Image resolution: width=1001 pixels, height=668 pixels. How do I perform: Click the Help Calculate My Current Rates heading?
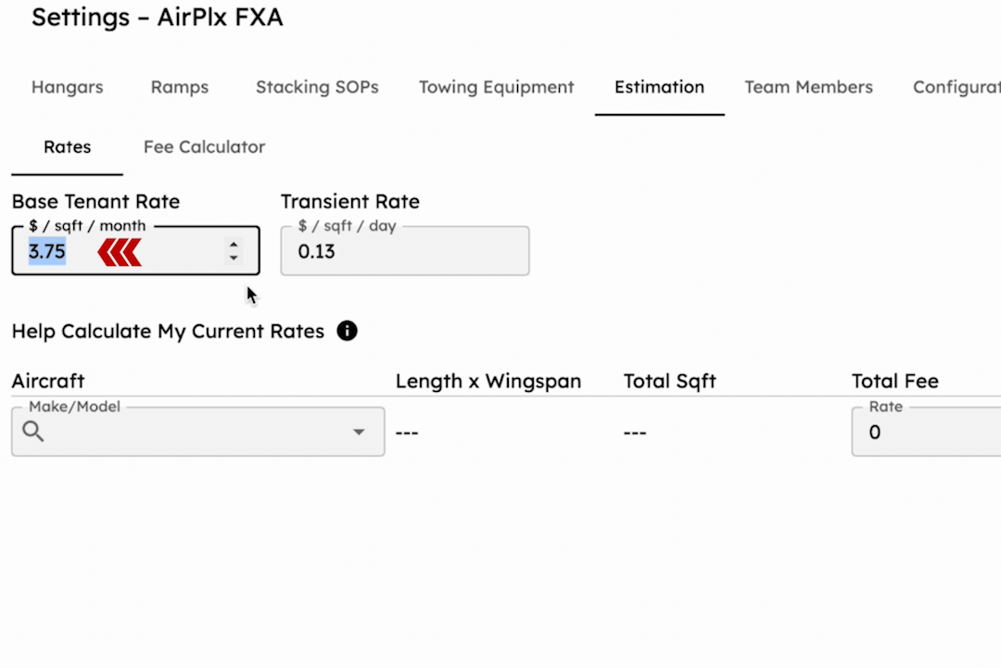tap(168, 331)
